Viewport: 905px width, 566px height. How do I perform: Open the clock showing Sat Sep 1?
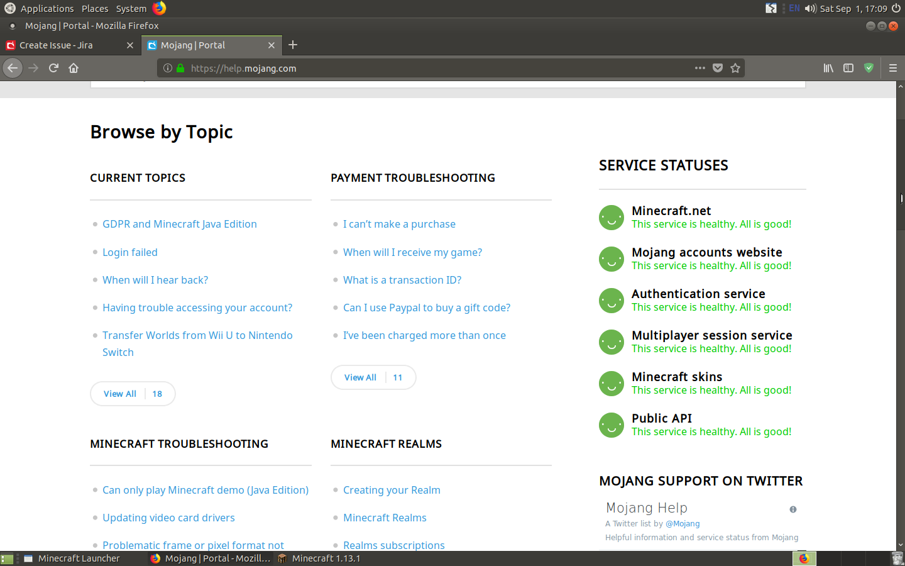(853, 8)
